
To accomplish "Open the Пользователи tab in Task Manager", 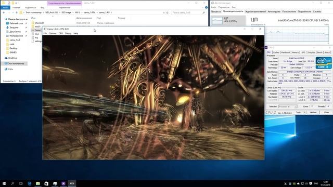I will click(x=289, y=11).
